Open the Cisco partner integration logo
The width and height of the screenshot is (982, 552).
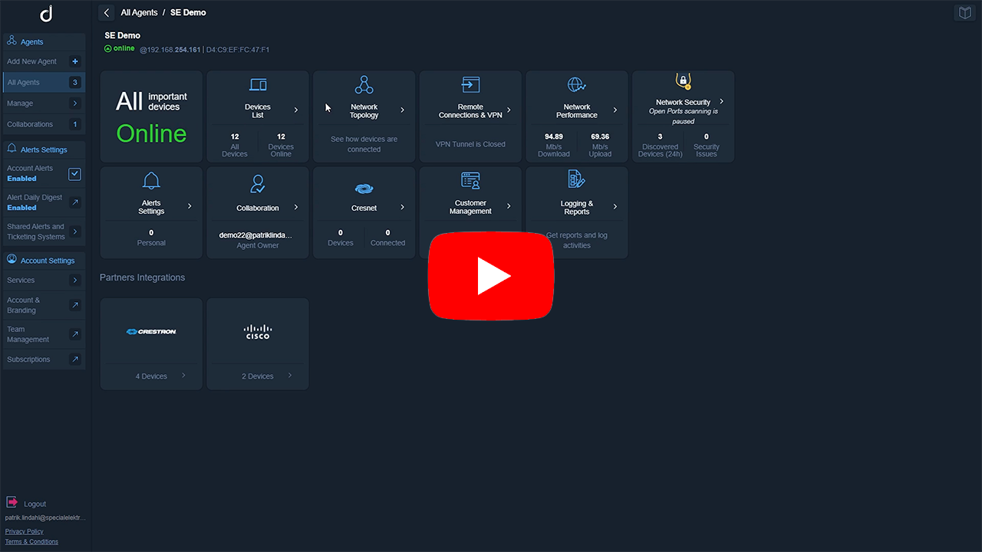[258, 331]
